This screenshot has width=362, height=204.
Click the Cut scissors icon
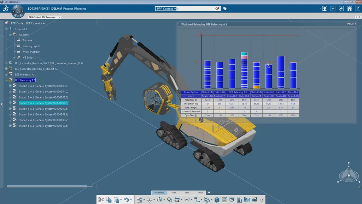pyautogui.click(x=101, y=200)
